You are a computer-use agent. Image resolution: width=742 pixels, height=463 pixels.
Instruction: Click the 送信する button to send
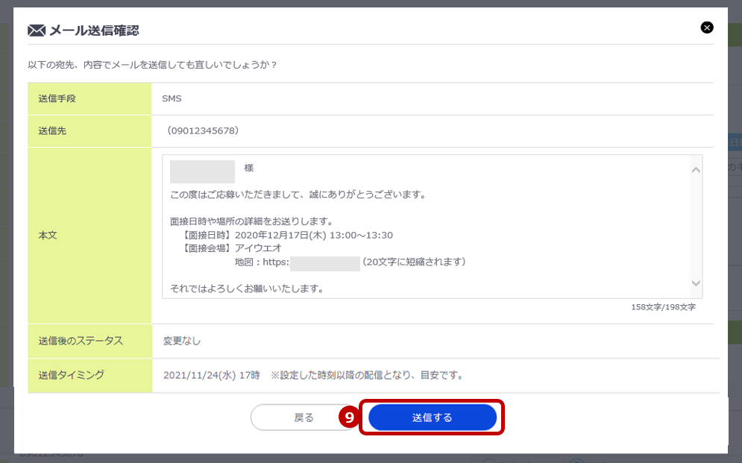(432, 418)
